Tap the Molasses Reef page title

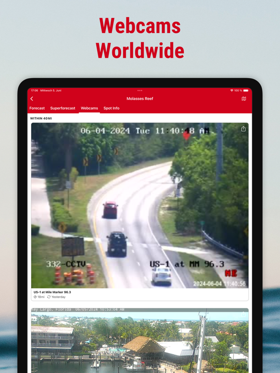[x=140, y=99]
